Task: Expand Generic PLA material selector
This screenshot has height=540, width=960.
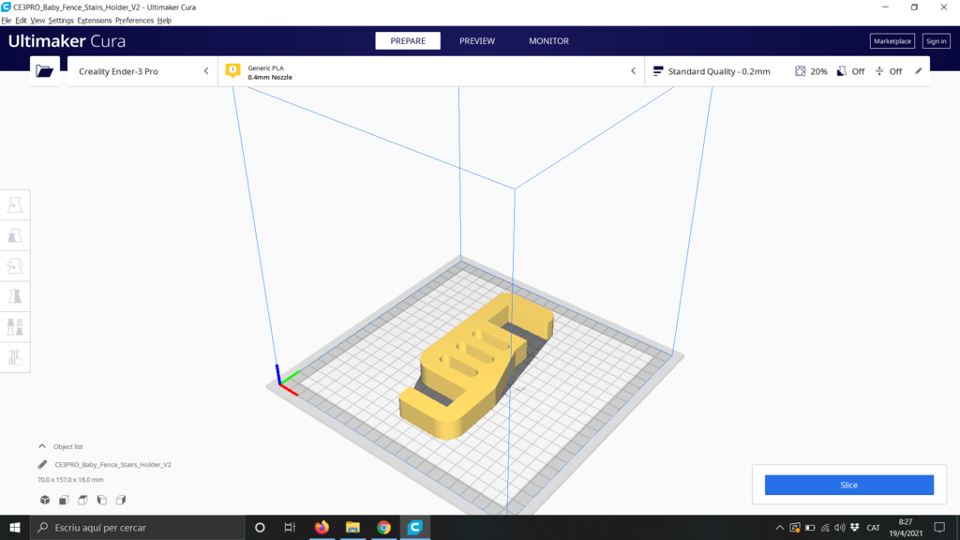Action: (x=431, y=71)
